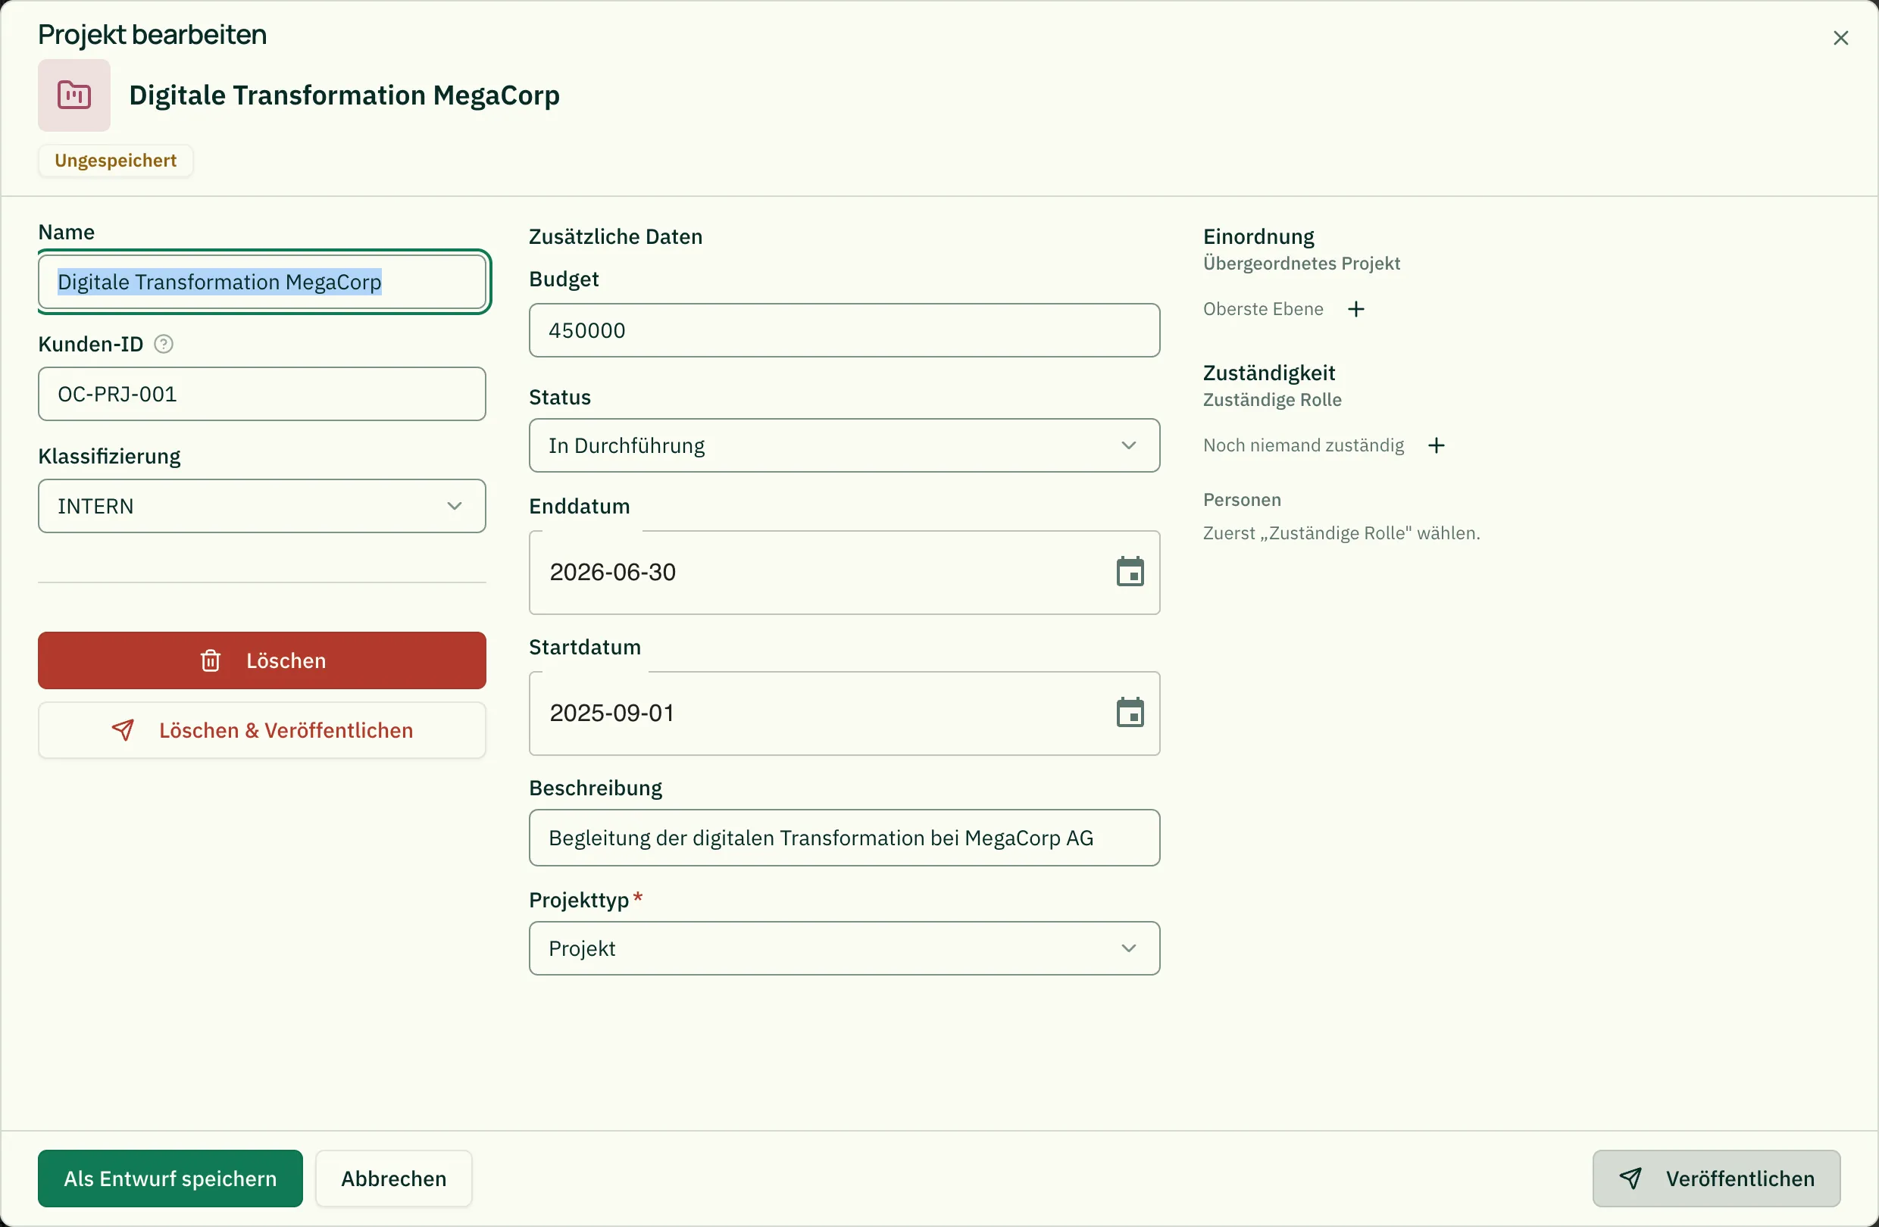Open the Kunden-ID help tooltip icon
The height and width of the screenshot is (1227, 1879).
164,344
